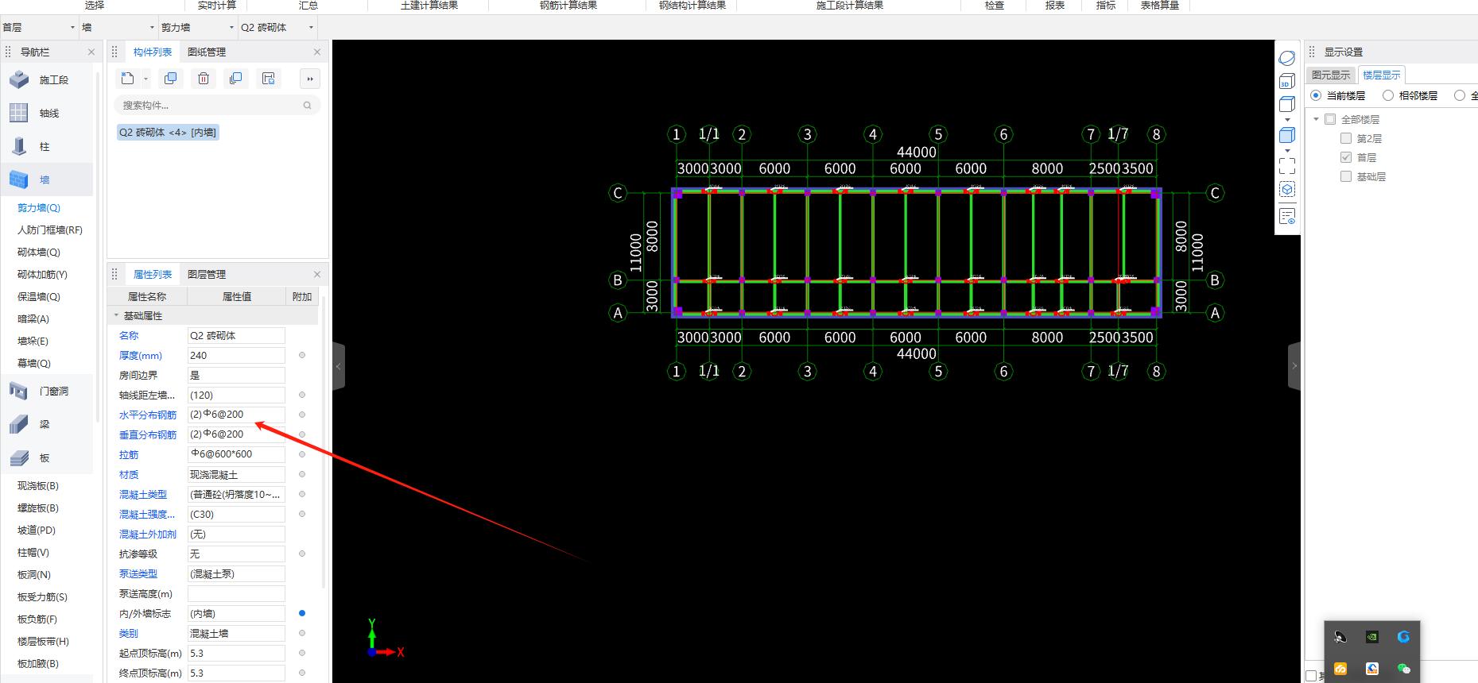Open the 梁 section in navigation bar
1478x683 pixels.
48,424
